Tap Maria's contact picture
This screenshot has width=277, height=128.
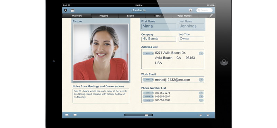[101, 52]
